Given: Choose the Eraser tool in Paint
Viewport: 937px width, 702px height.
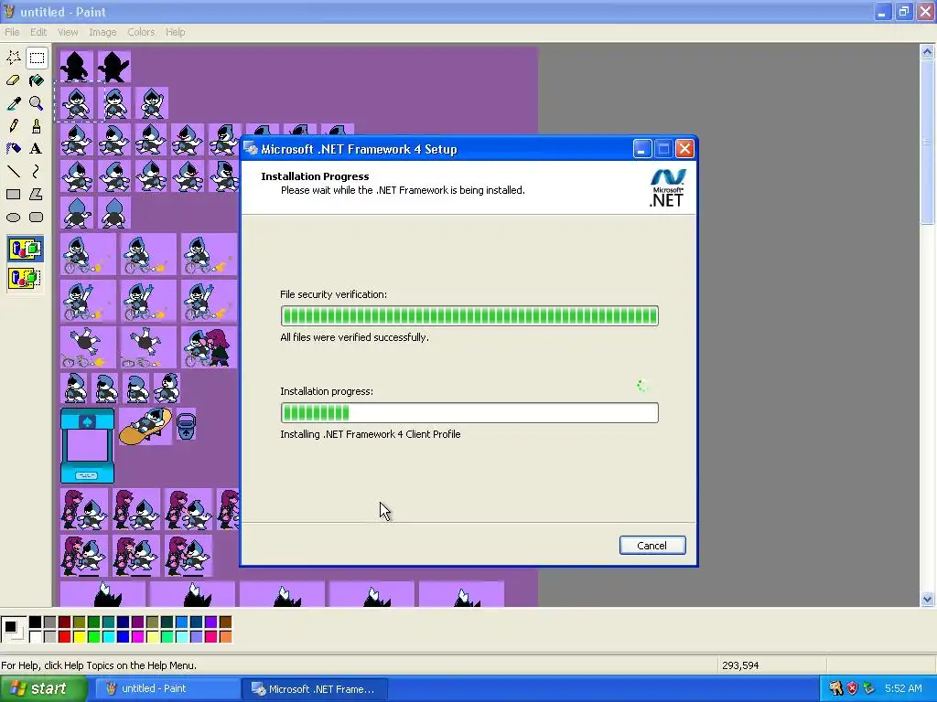Looking at the screenshot, I should point(13,80).
